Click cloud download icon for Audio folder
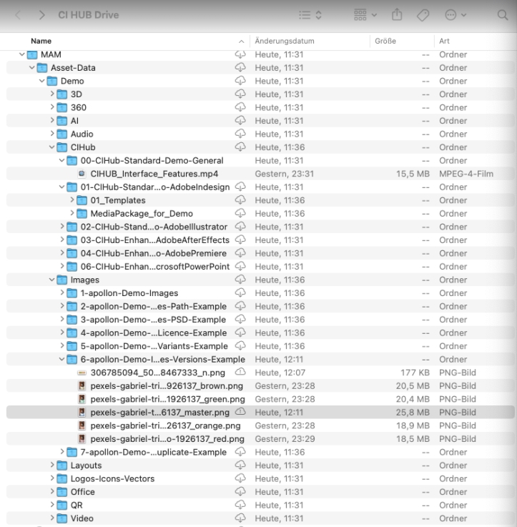The image size is (517, 527). [x=240, y=134]
